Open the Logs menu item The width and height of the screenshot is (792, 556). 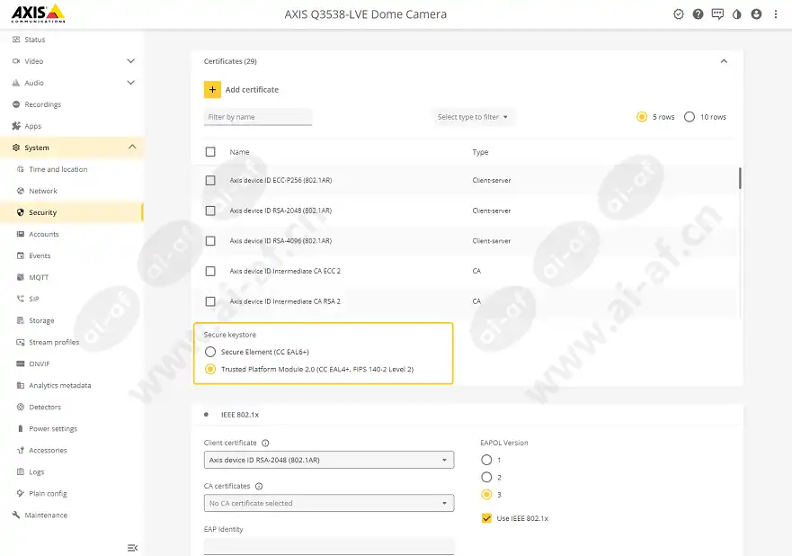pos(36,472)
